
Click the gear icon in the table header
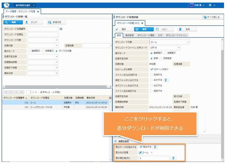pos(110,98)
